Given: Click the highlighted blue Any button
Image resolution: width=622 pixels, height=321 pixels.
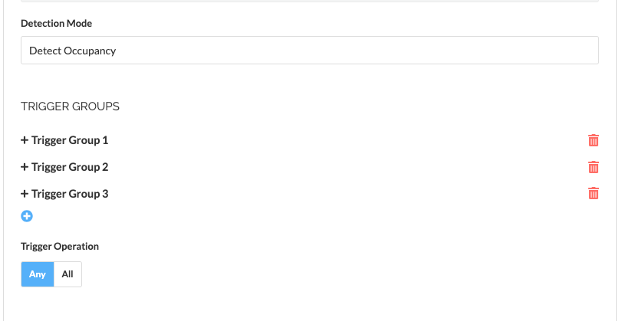Looking at the screenshot, I should [38, 274].
